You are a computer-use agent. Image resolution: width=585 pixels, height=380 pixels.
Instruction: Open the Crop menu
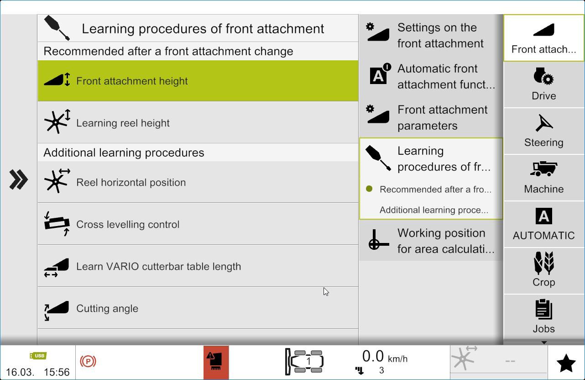point(543,271)
